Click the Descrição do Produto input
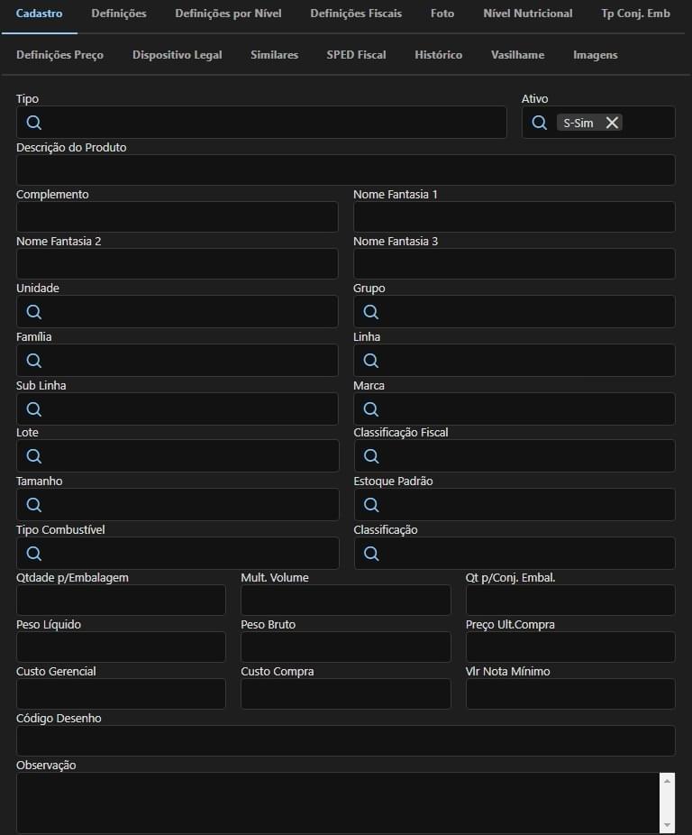Viewport: 692px width, 835px height. point(345,170)
